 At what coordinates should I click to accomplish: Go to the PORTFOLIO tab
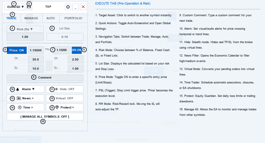pos(73,18)
